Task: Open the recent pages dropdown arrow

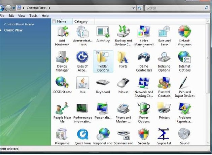Action: tap(14, 8)
